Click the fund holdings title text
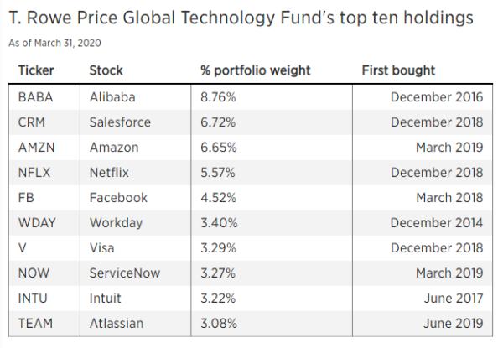Viewport: 498px width, 348px height. [241, 18]
